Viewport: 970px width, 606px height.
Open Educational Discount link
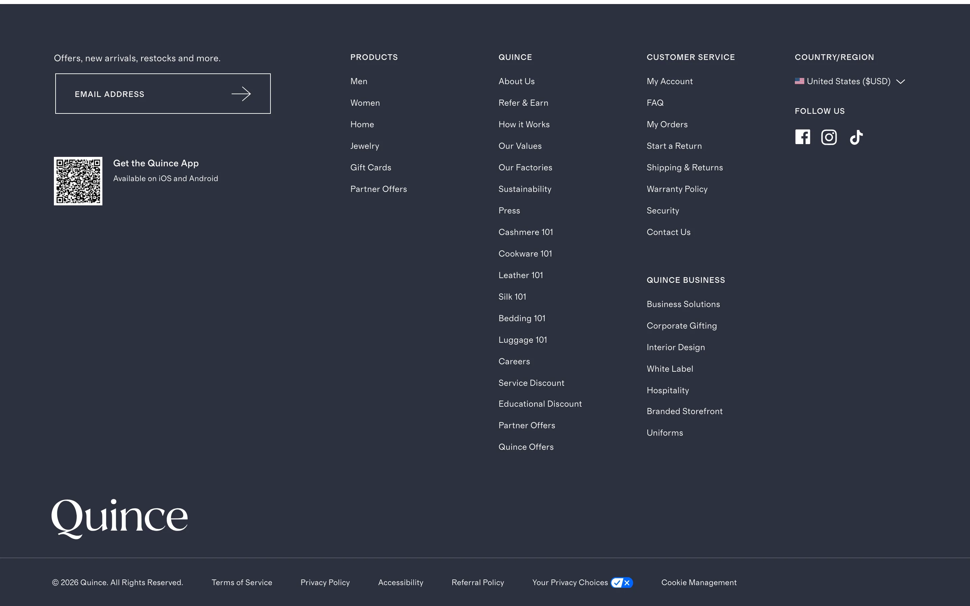pos(540,404)
